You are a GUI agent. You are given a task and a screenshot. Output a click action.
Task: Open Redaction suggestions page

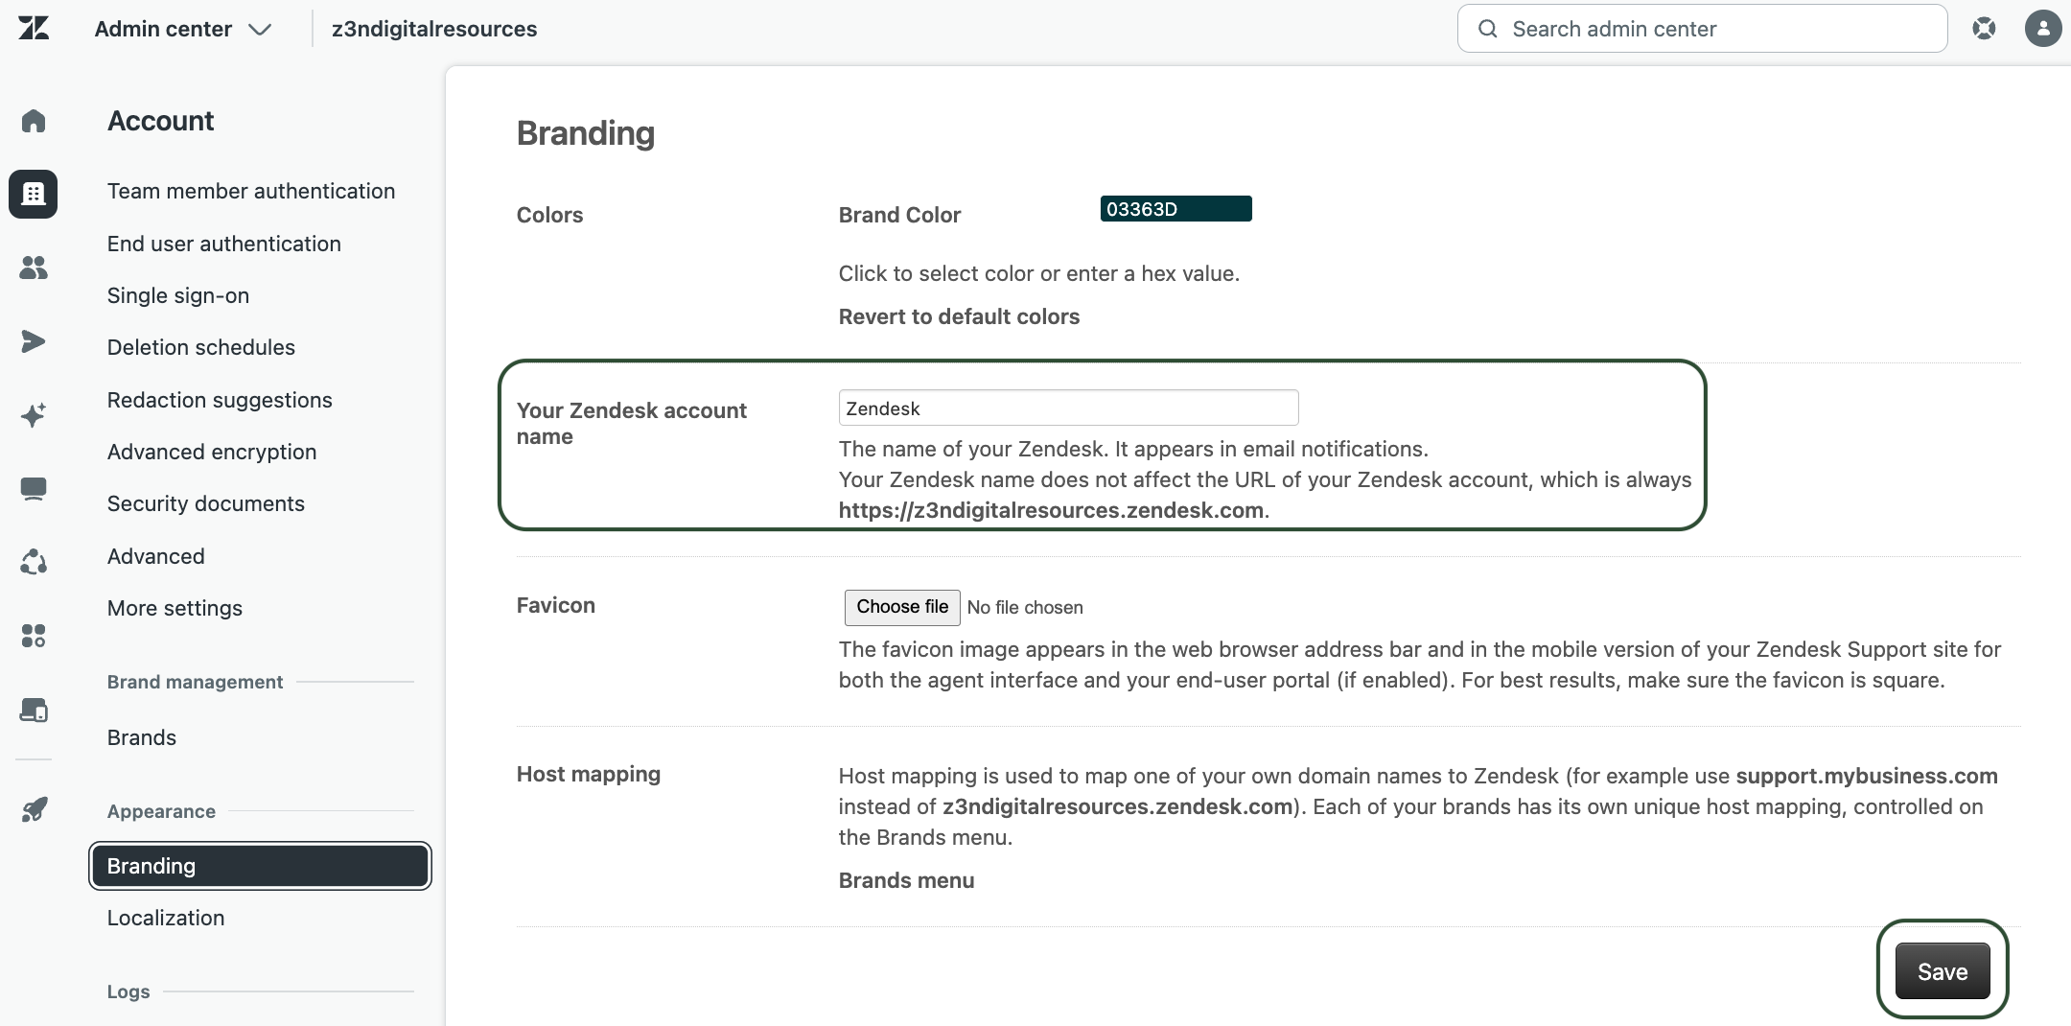[x=220, y=400]
